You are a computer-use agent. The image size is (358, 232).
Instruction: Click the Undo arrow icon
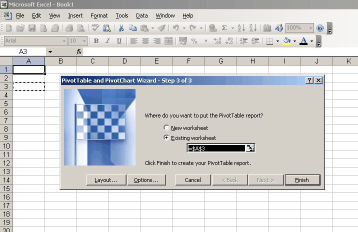175,28
